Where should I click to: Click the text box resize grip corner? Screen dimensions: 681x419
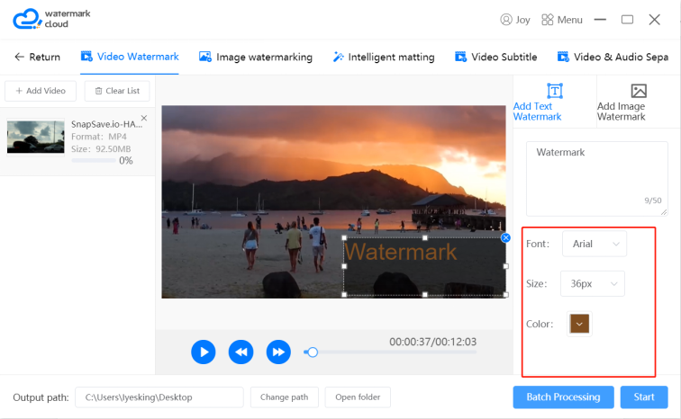[664, 212]
